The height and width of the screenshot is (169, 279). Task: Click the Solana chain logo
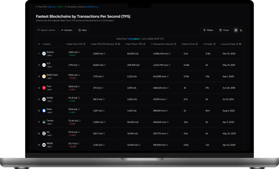(44, 53)
